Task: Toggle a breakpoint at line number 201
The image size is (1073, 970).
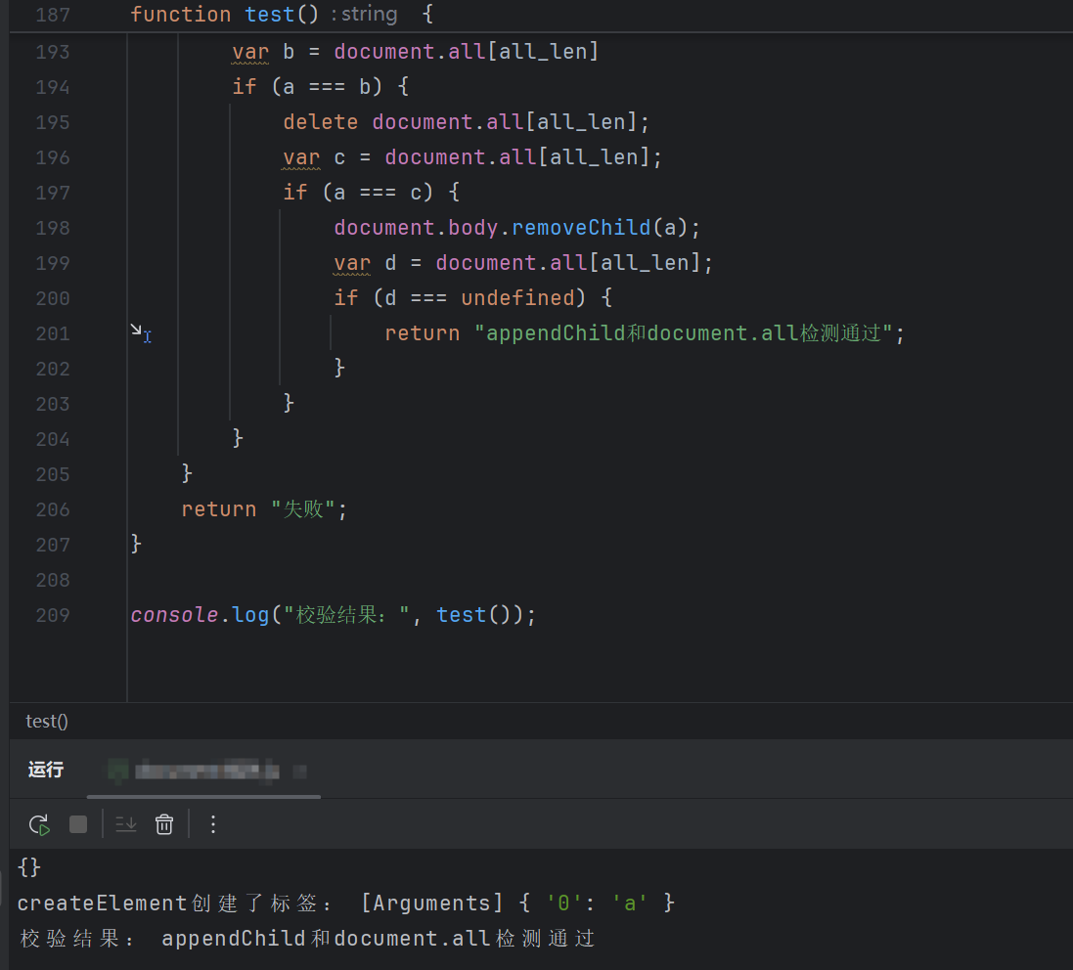Action: click(53, 333)
